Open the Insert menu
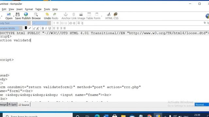 (x=20, y=9)
